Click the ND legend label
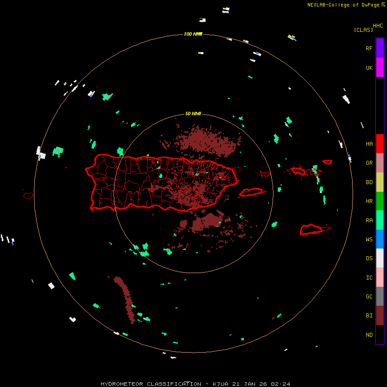The width and height of the screenshot is (387, 387). coord(369,335)
